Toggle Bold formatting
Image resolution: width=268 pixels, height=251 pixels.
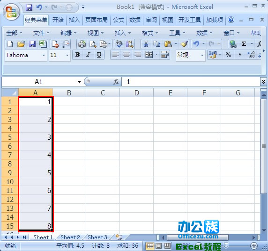(x=77, y=55)
